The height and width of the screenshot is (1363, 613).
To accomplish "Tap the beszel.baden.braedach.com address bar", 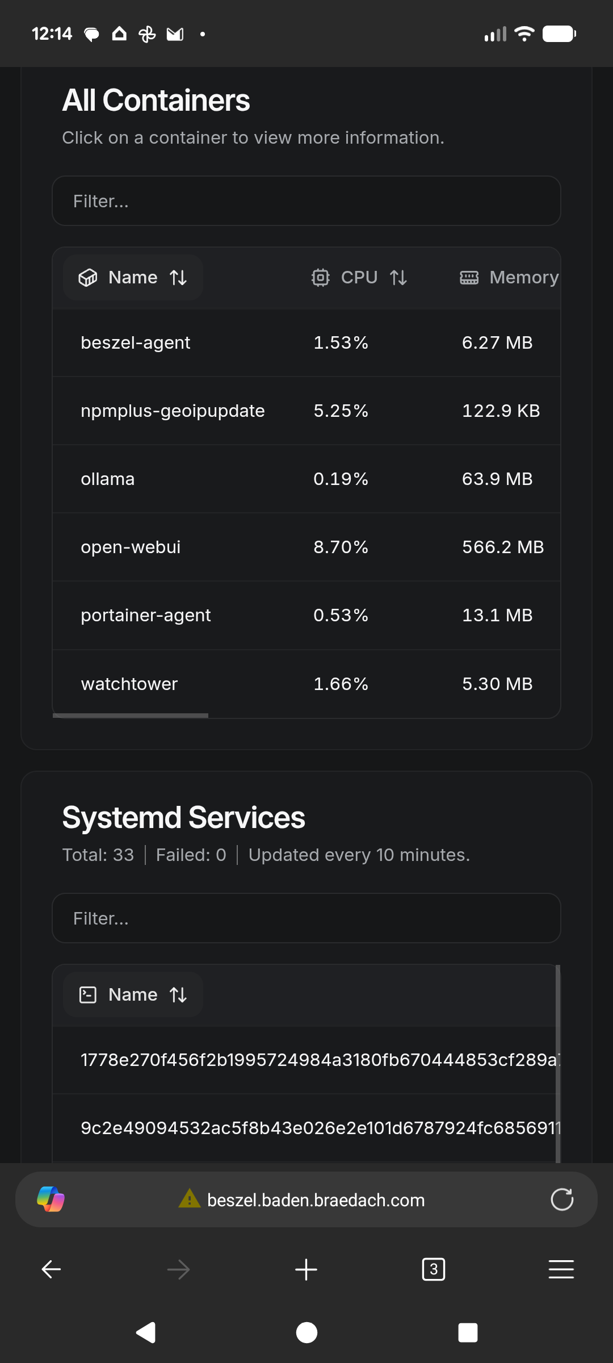I will pos(316,1200).
